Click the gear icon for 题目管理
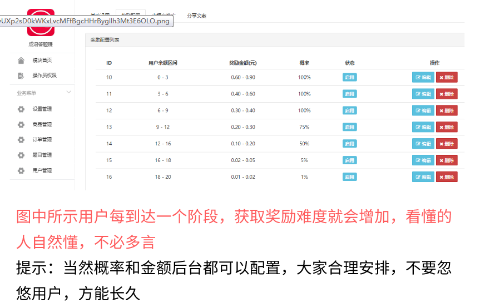490x303 pixels. pos(21,155)
